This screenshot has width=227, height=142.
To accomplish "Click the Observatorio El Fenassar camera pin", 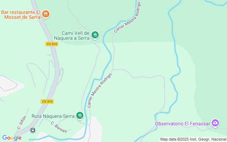I will (215, 123).
